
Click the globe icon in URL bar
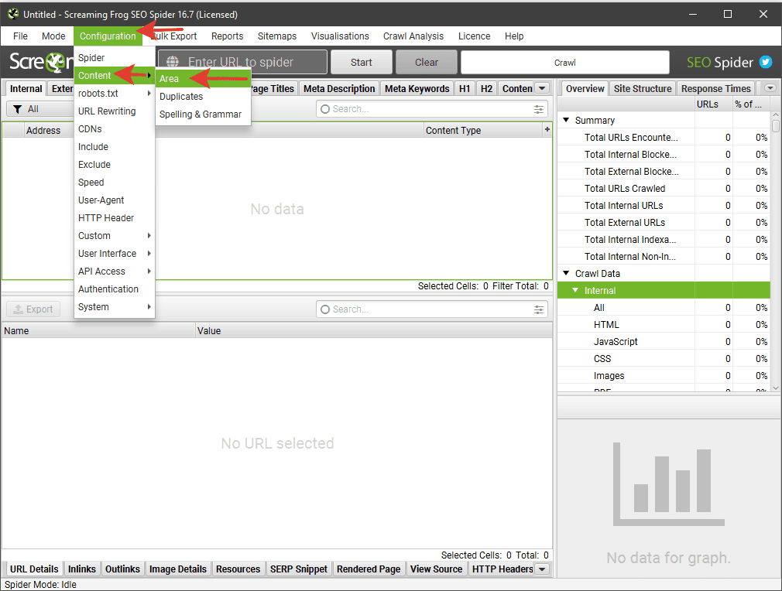point(173,62)
